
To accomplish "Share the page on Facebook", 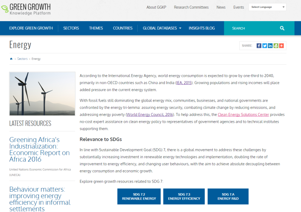I will (259, 46).
